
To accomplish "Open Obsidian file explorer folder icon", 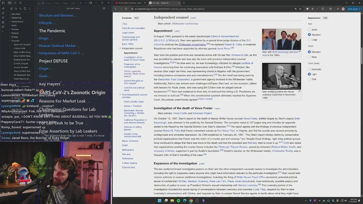I will (10, 3).
